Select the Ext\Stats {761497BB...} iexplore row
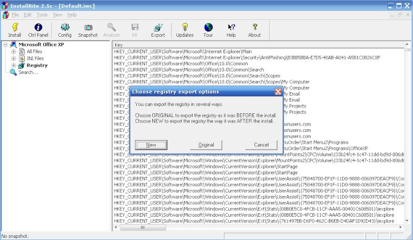Image resolution: width=413 pixels, height=240 pixels. pos(254,221)
